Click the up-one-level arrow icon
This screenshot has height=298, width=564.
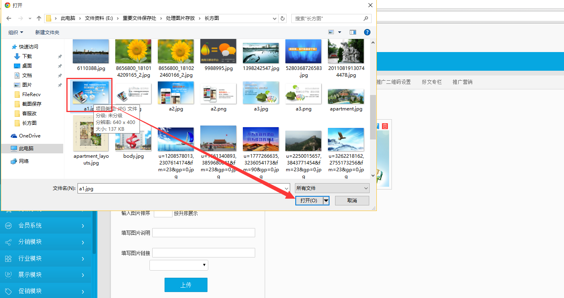(39, 18)
